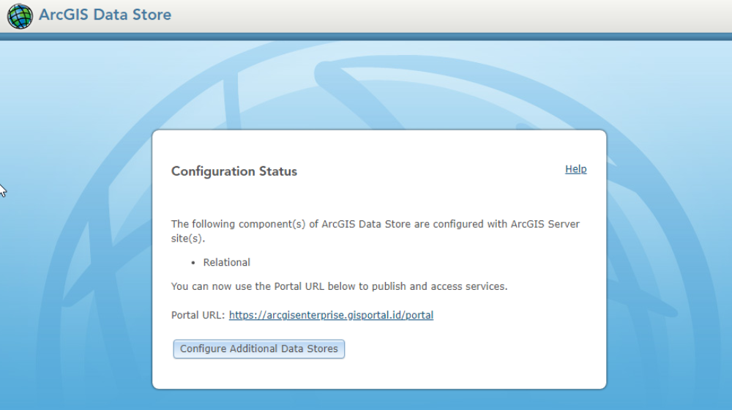Select the Configuration Status heading
This screenshot has height=410, width=732.
234,171
